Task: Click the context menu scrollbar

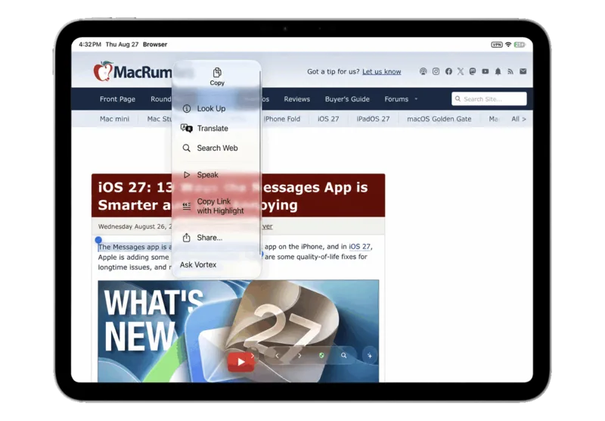Action: pos(260,161)
